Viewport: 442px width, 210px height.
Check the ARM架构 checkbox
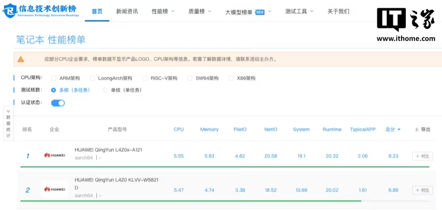coord(54,78)
